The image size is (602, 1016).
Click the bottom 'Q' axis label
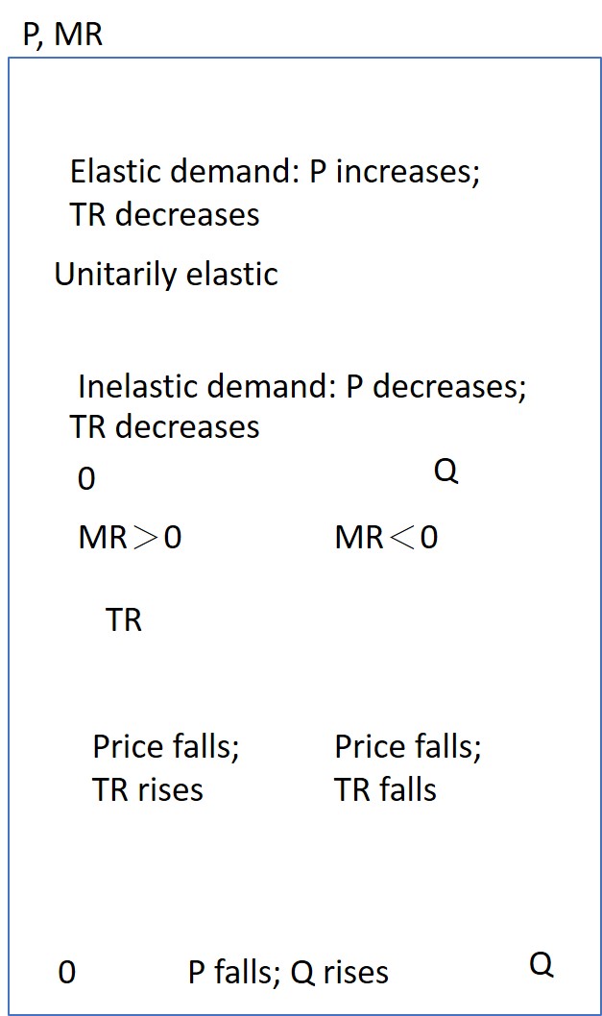click(542, 965)
